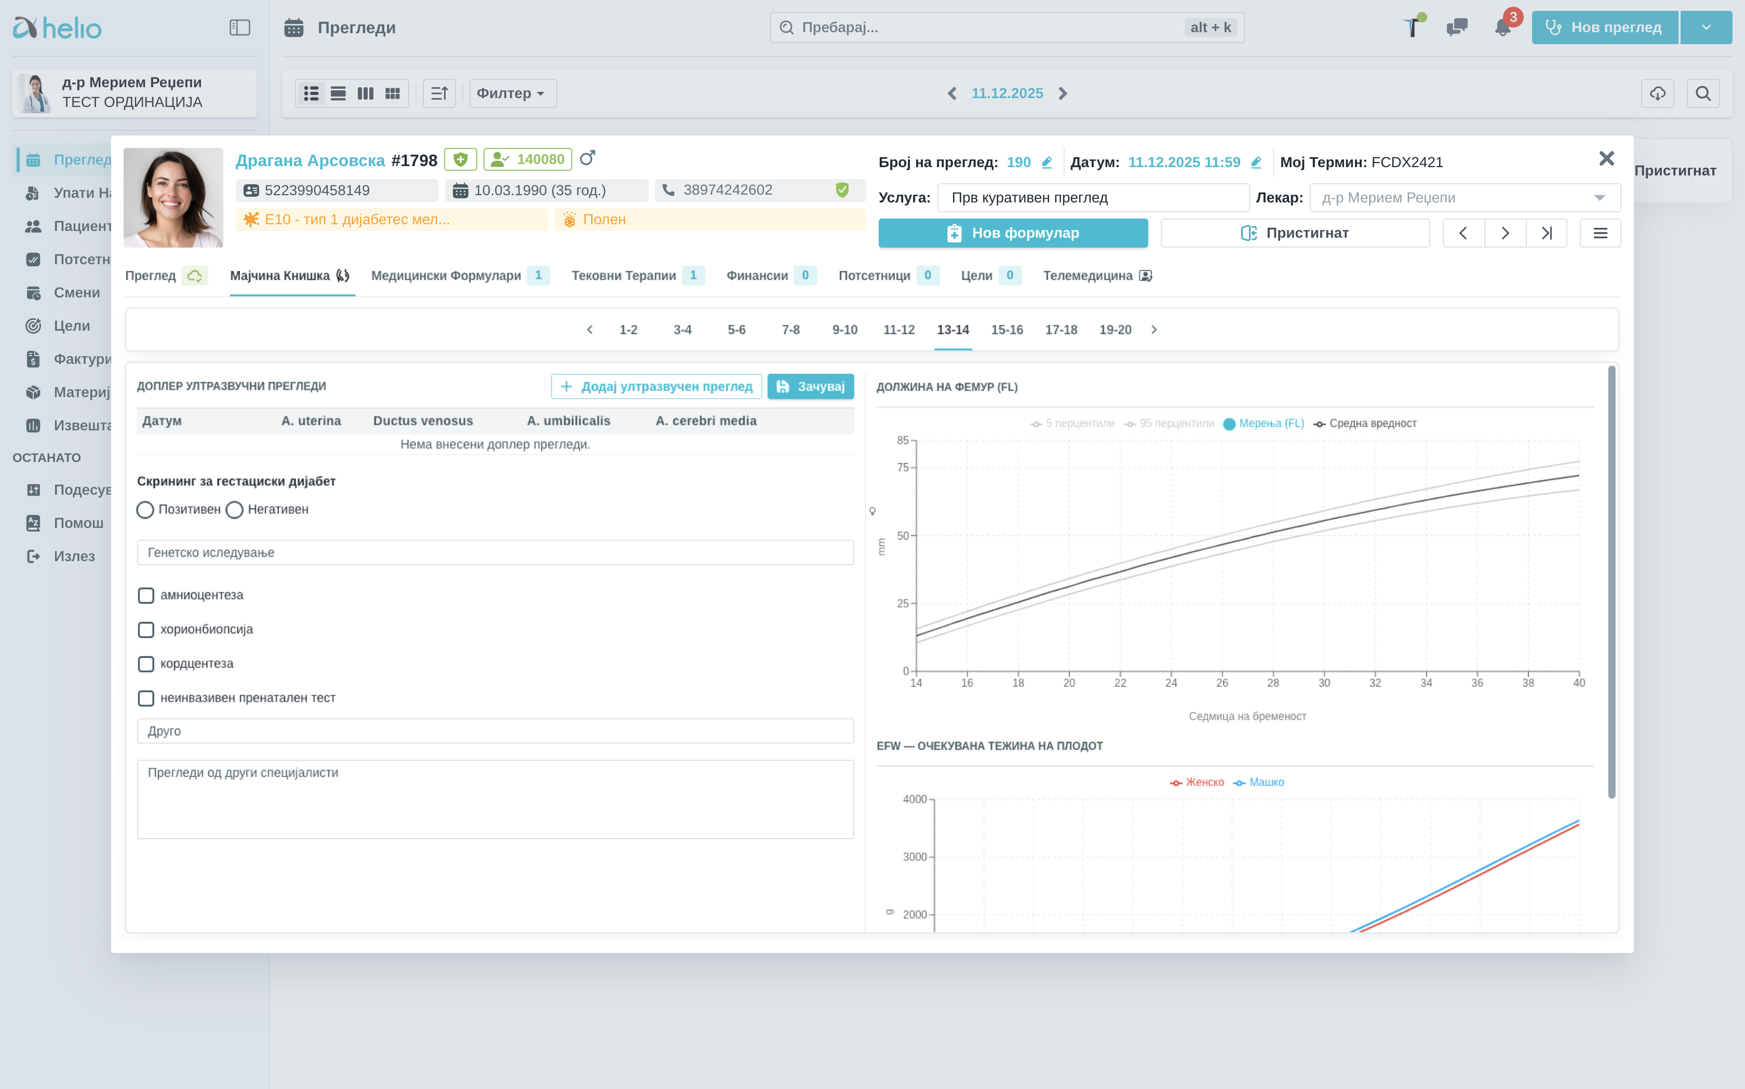Check the амниоцентеза checkbox

146,596
